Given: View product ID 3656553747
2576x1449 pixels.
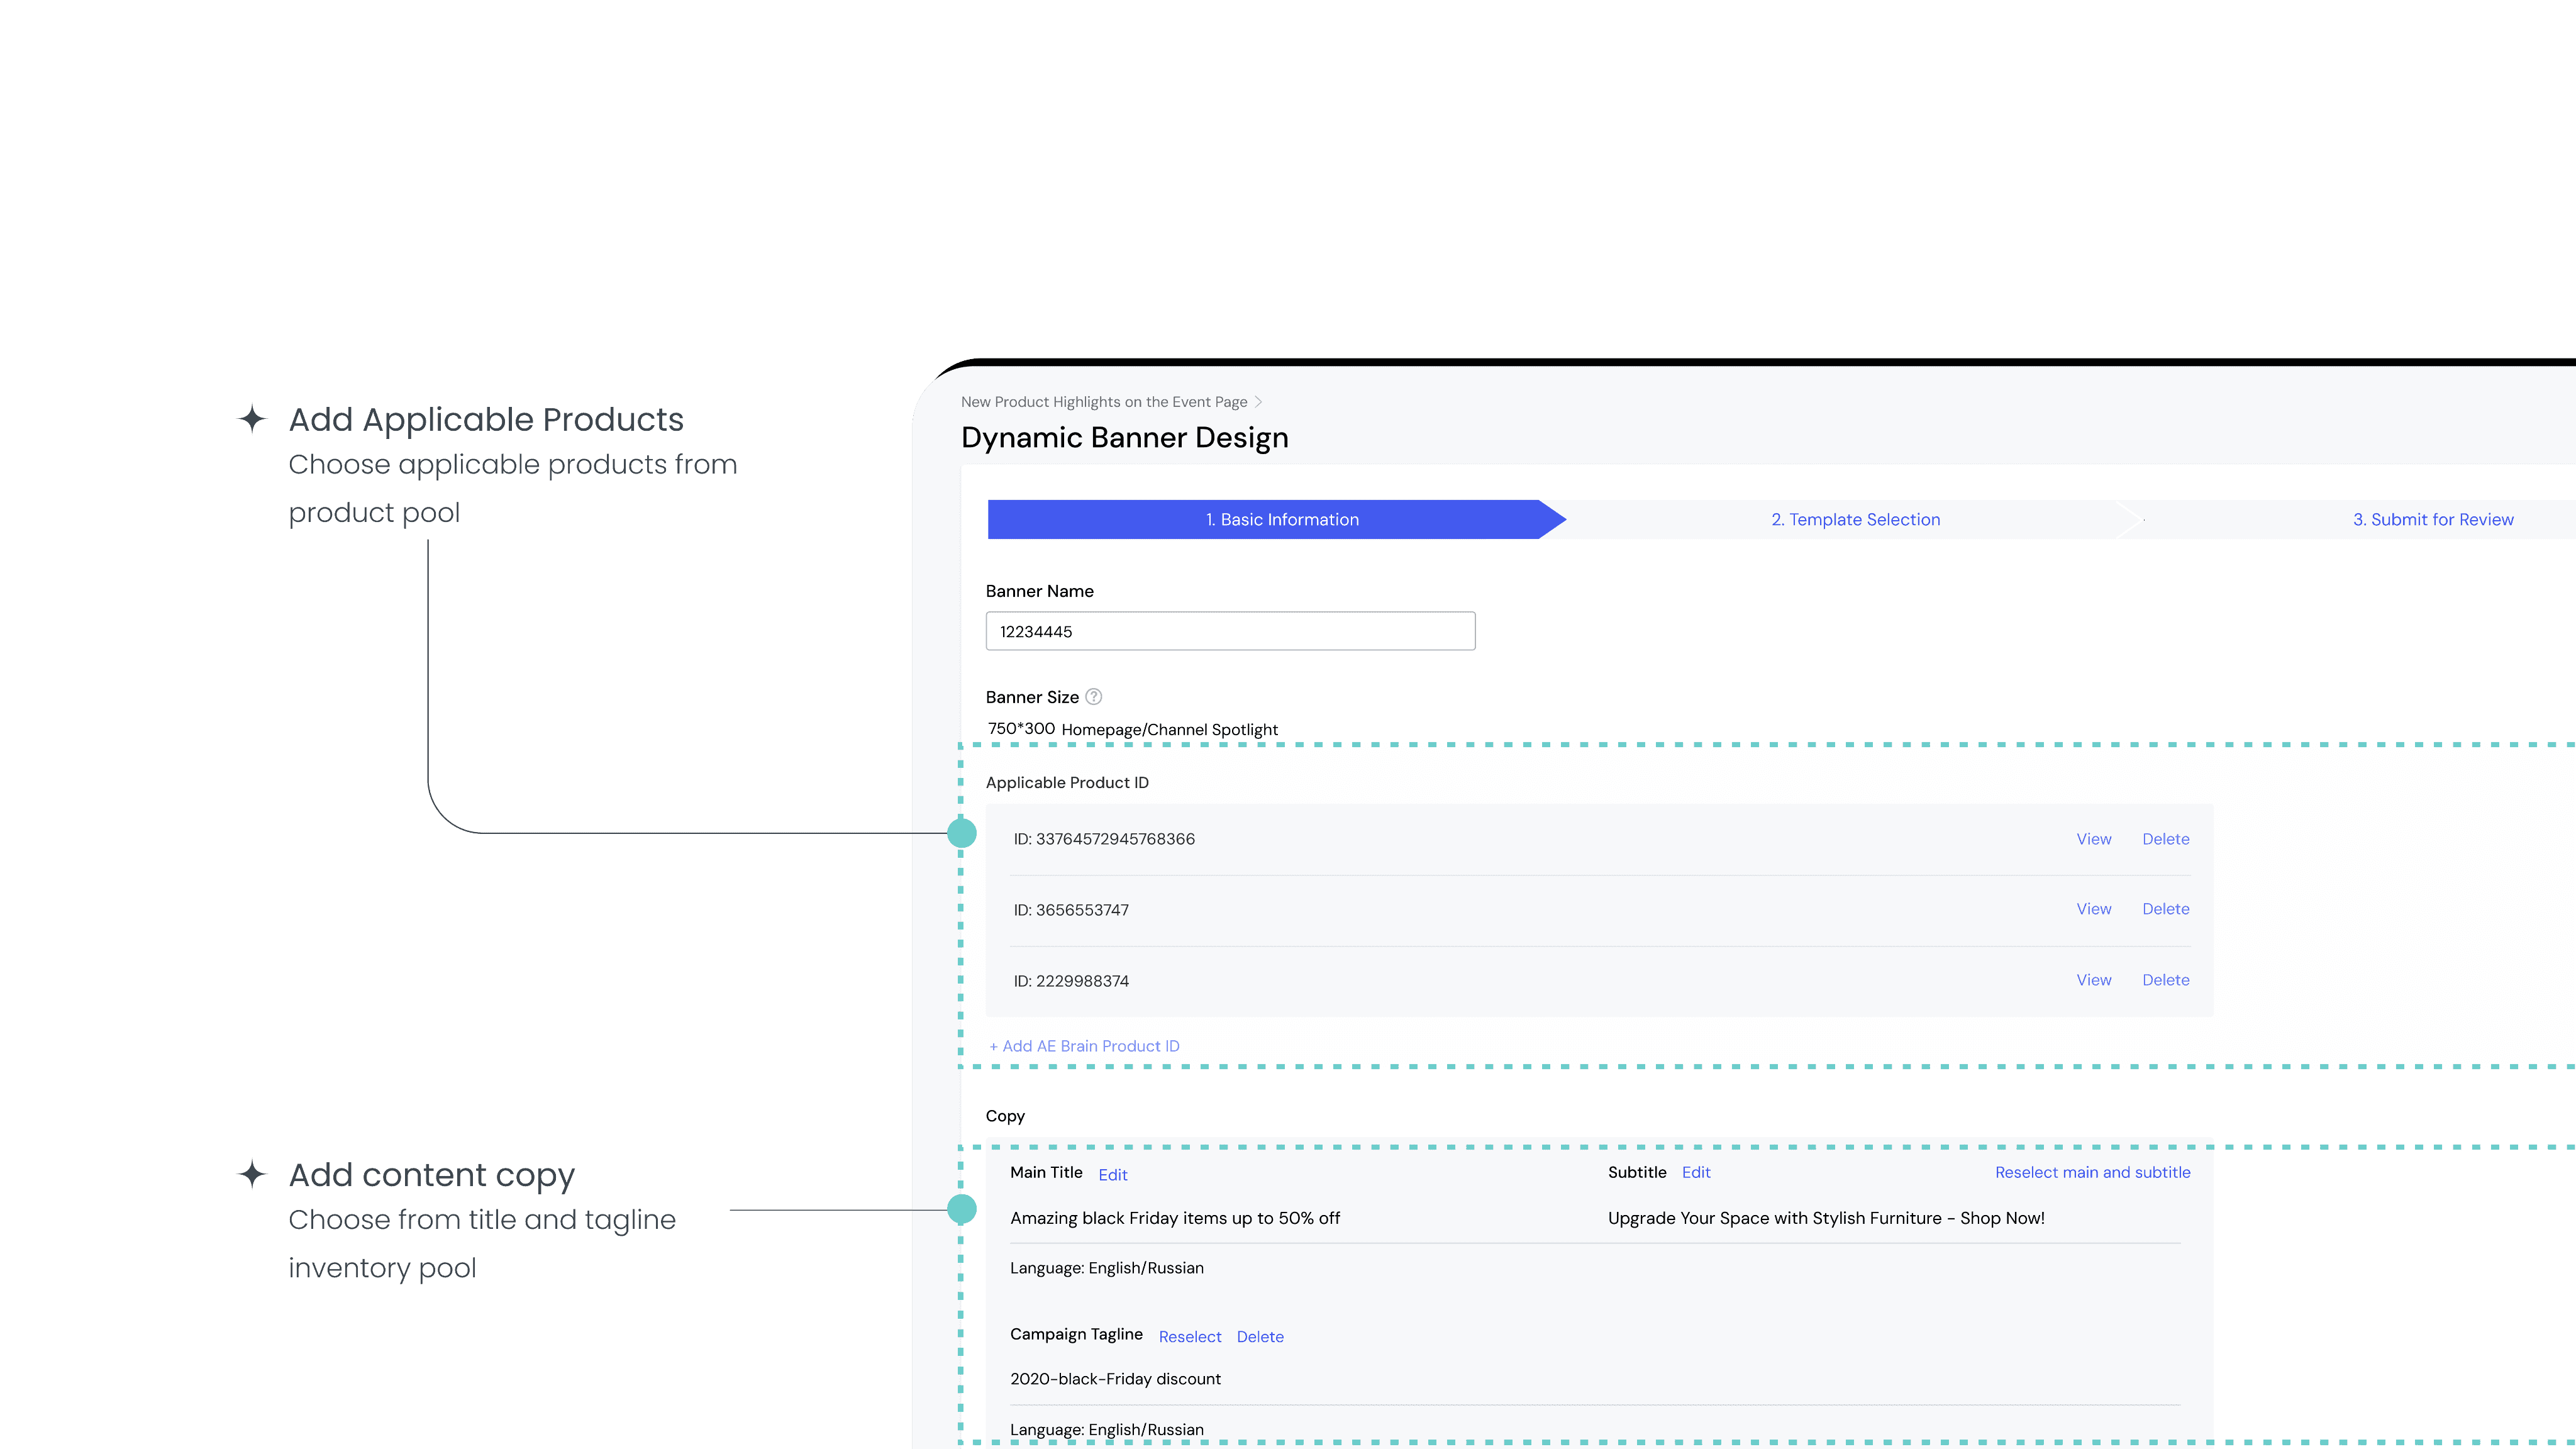Looking at the screenshot, I should (x=2093, y=909).
